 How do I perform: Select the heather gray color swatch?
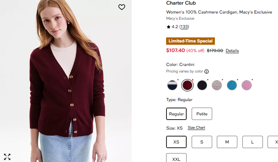tap(217, 85)
